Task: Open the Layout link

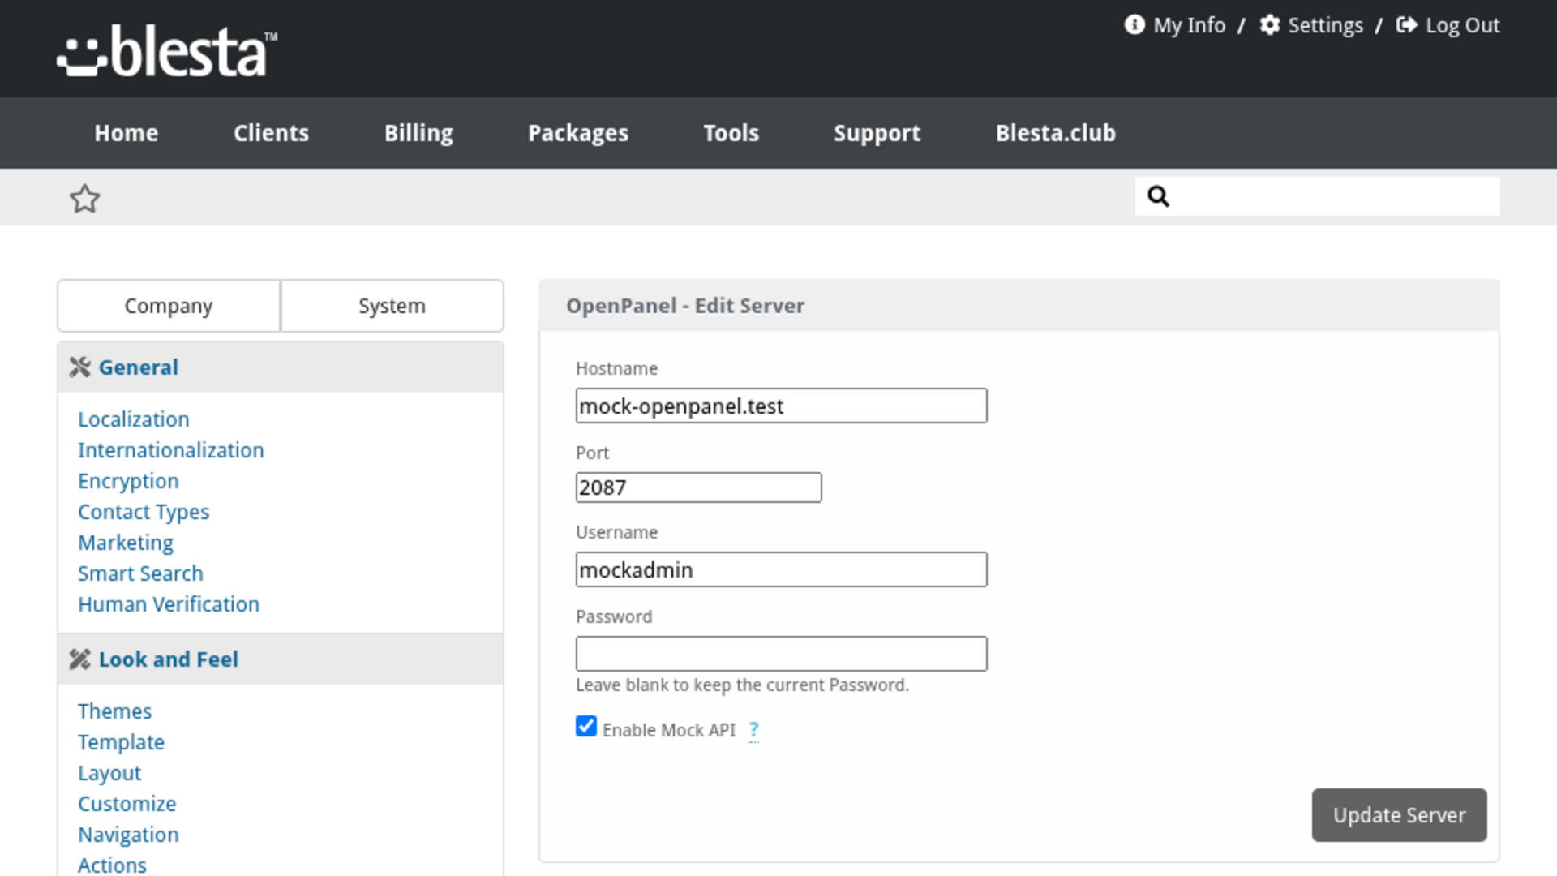Action: [109, 773]
